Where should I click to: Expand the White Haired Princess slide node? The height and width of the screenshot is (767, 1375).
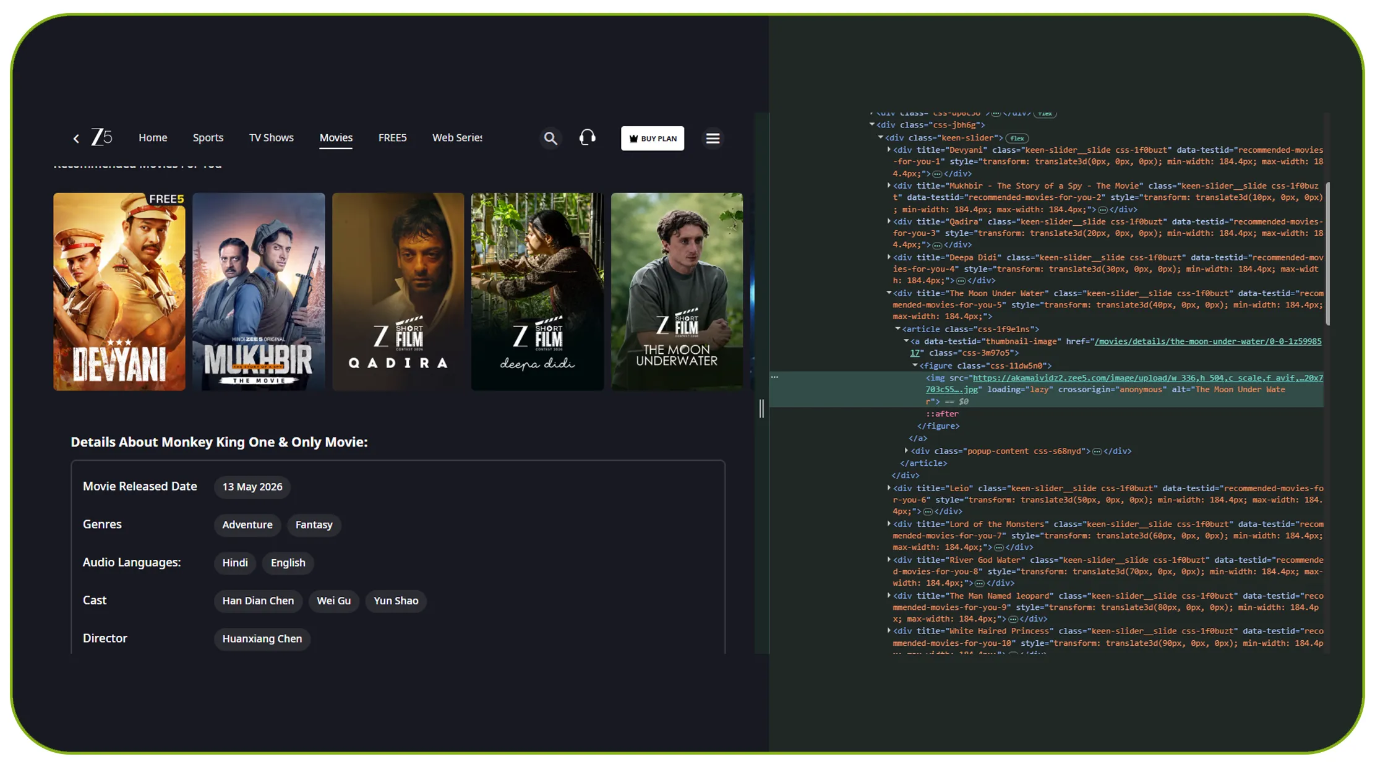tap(889, 631)
